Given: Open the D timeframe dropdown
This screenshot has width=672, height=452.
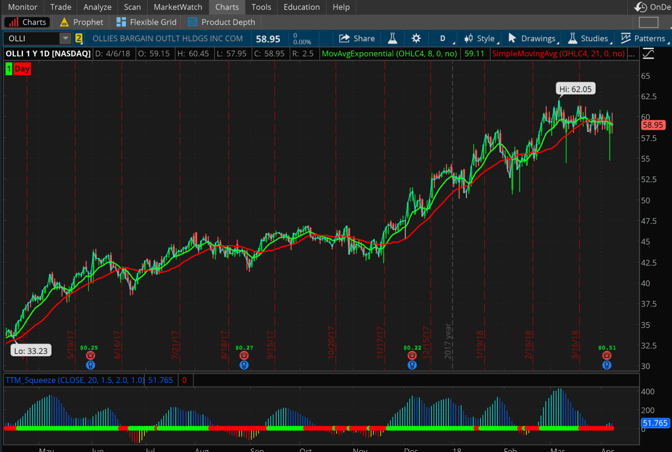Looking at the screenshot, I should (445, 38).
